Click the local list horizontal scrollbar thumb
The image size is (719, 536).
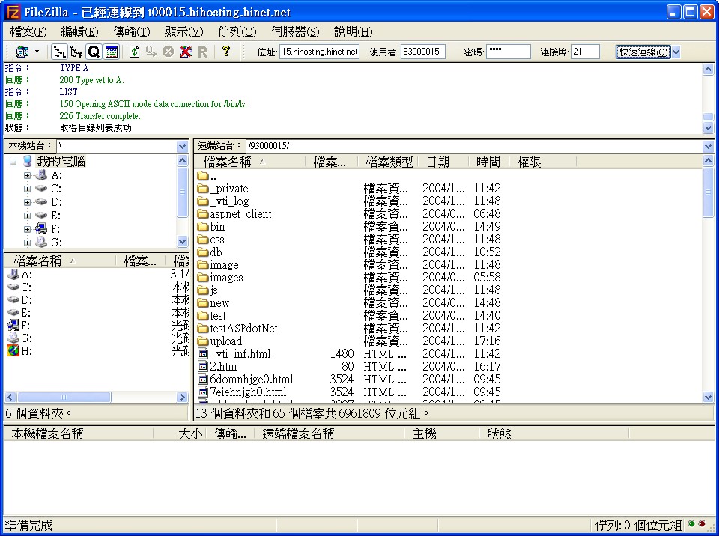tap(64, 397)
